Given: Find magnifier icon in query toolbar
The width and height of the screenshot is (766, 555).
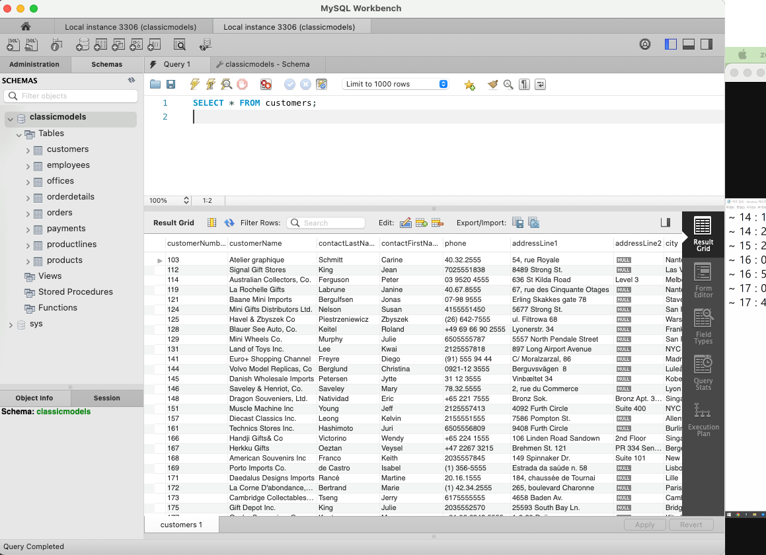Looking at the screenshot, I should pyautogui.click(x=508, y=84).
